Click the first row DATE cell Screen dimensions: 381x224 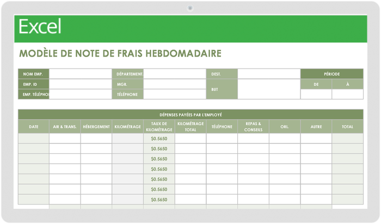click(34, 138)
